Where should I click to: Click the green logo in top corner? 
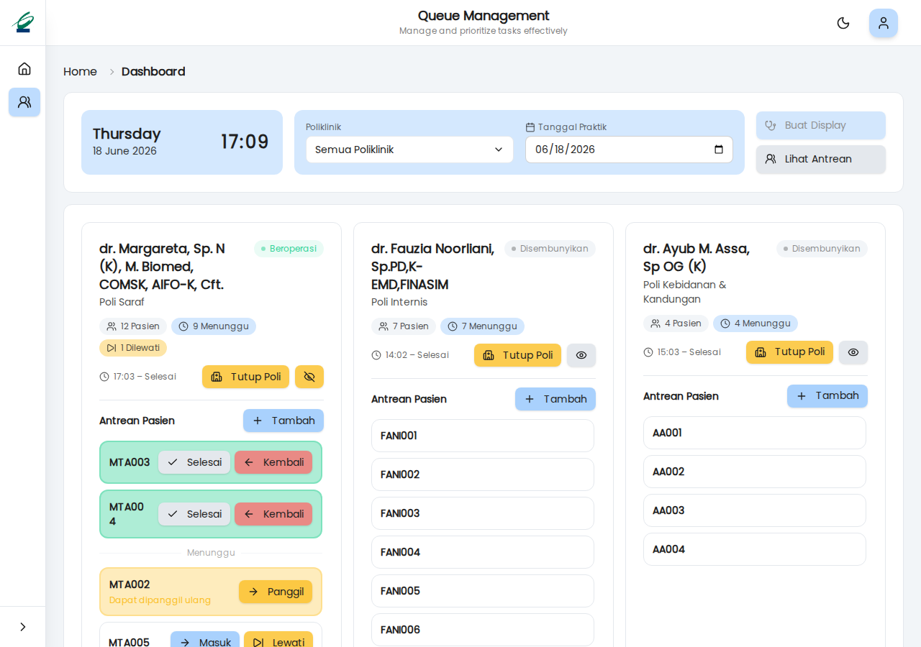pyautogui.click(x=23, y=22)
